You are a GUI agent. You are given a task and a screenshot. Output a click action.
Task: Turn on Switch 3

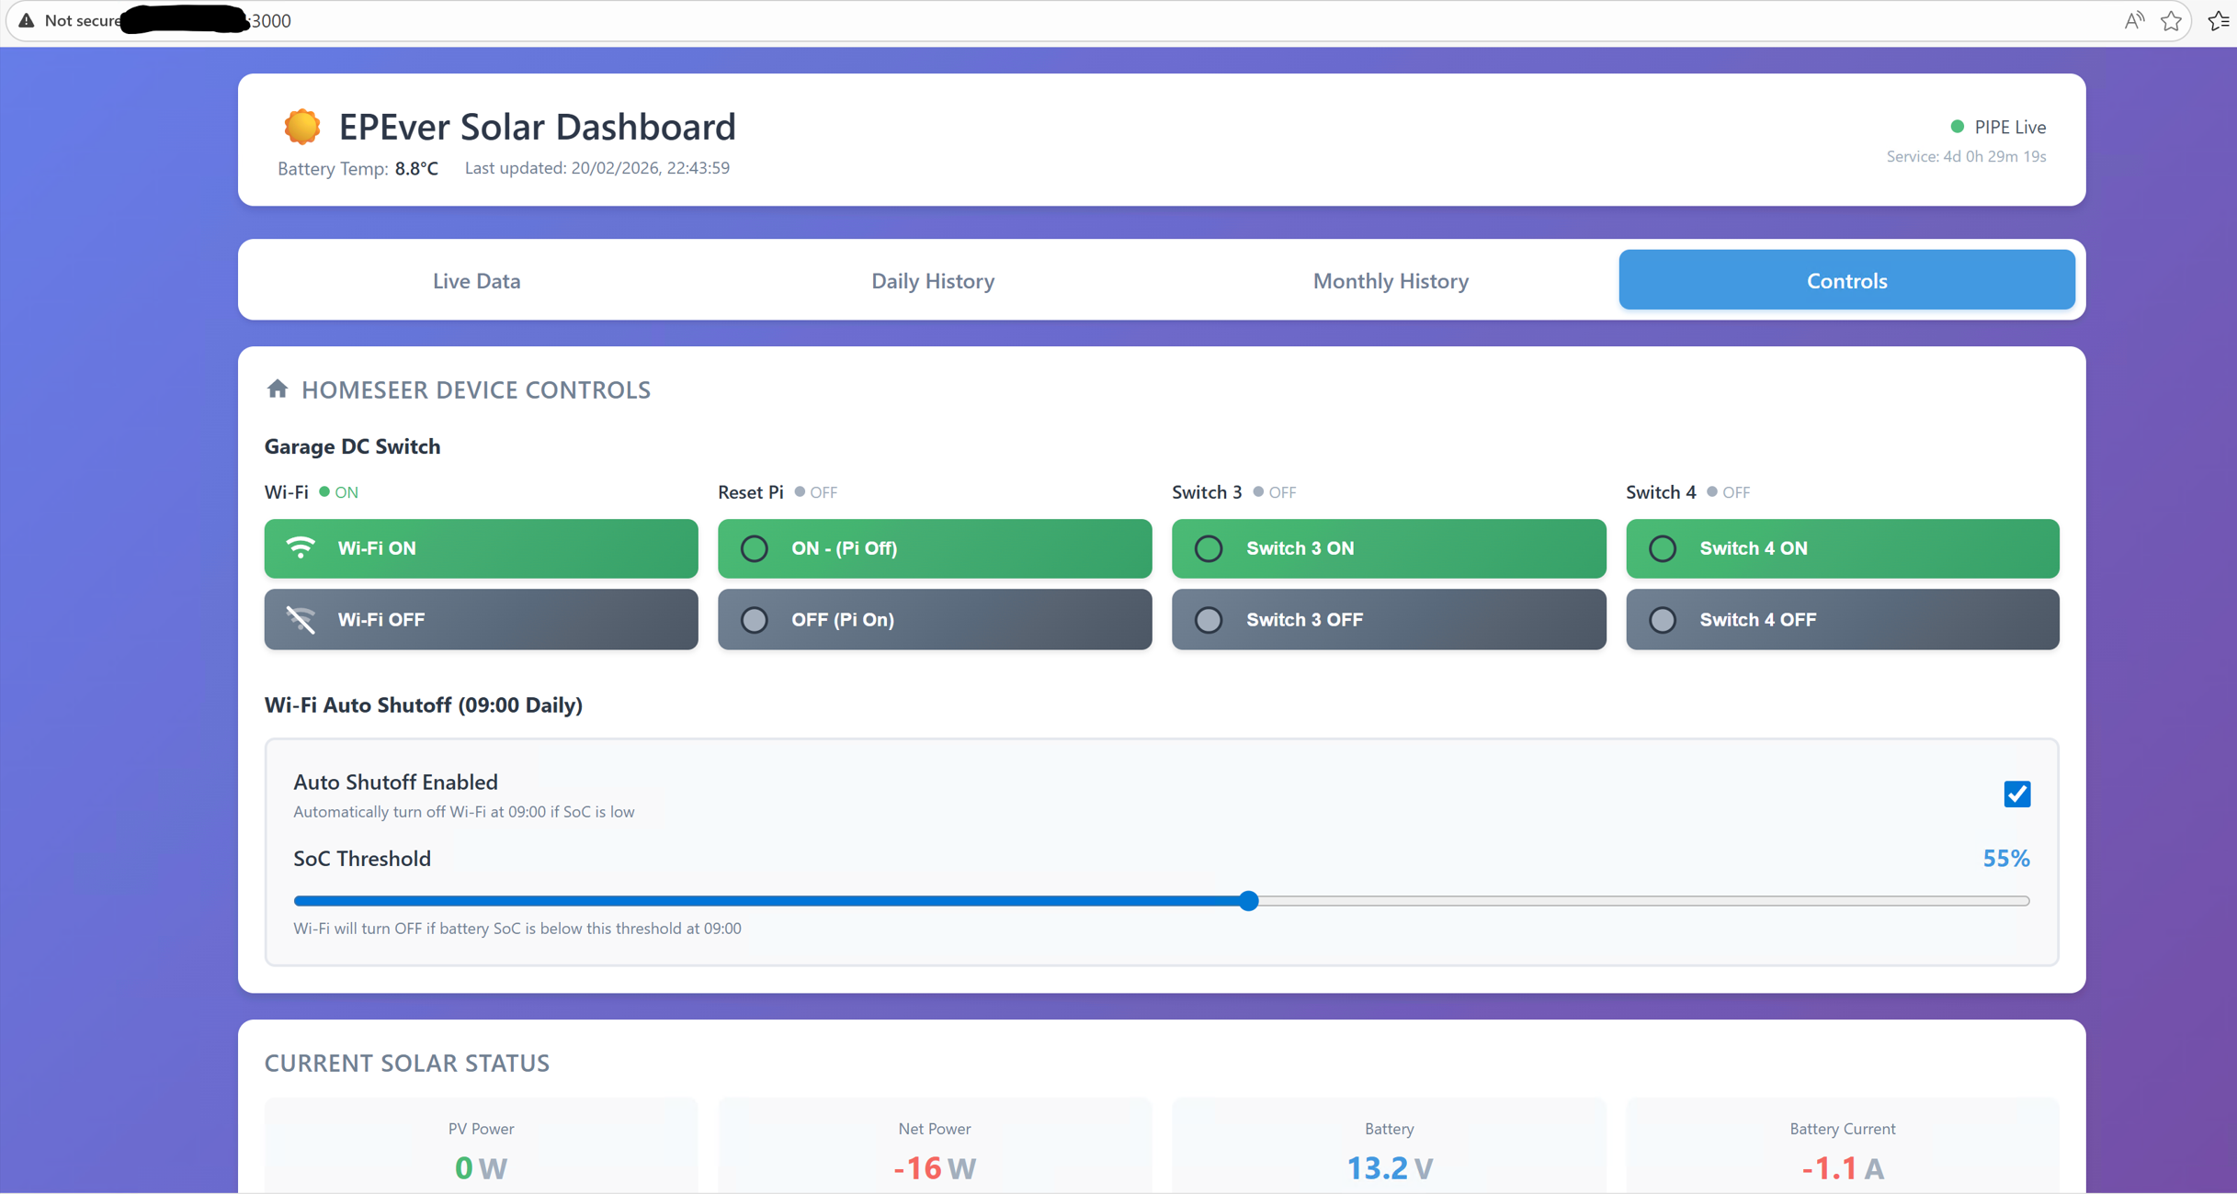(x=1389, y=548)
